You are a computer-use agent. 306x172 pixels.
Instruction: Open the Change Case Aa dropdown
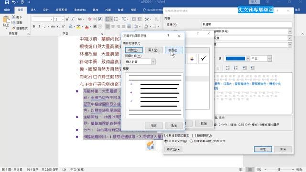81,19
